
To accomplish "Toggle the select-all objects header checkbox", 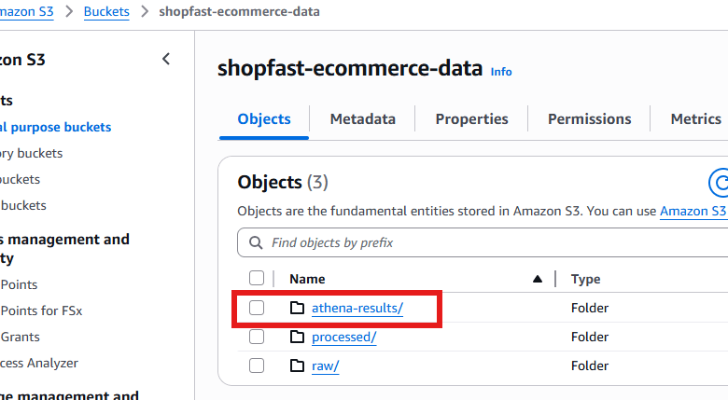I will click(257, 278).
